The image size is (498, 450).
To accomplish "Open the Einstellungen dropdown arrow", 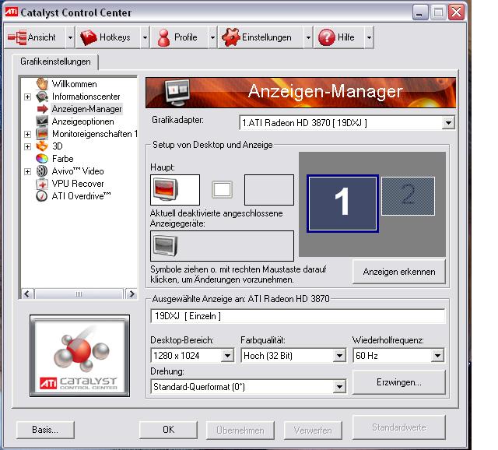I will (308, 37).
